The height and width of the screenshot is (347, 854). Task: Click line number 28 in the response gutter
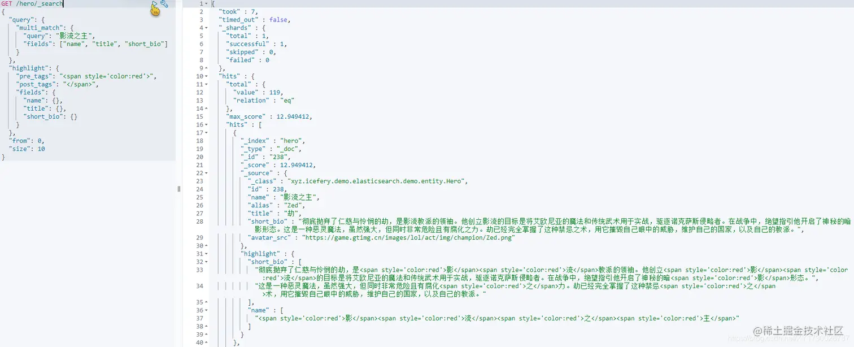(x=200, y=222)
